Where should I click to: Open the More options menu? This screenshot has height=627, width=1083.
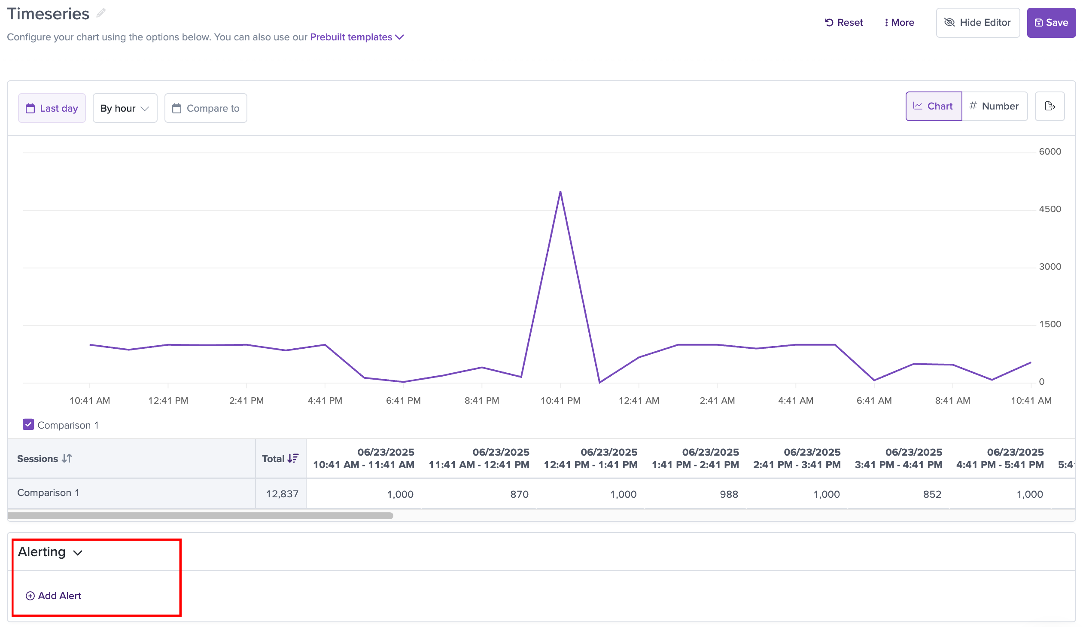pos(899,22)
